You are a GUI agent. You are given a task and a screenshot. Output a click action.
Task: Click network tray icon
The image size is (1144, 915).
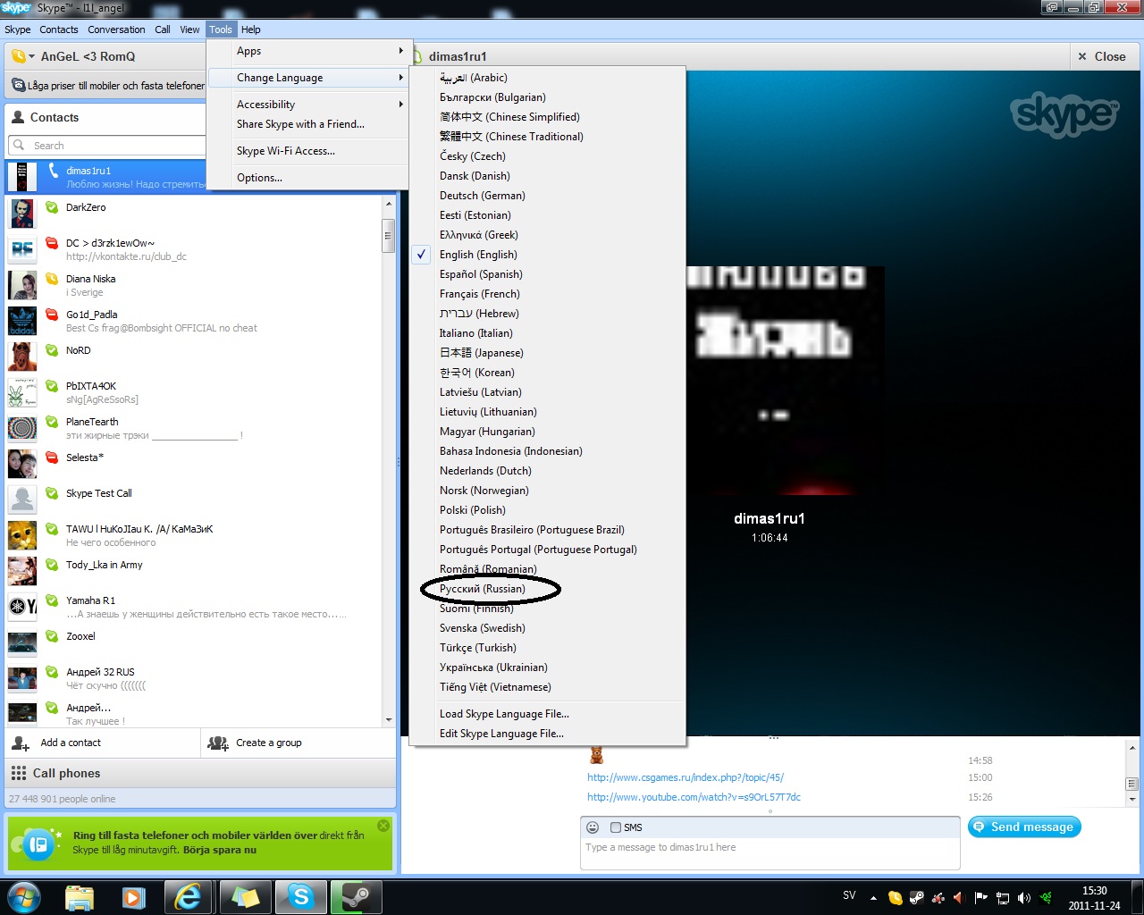pos(1003,897)
